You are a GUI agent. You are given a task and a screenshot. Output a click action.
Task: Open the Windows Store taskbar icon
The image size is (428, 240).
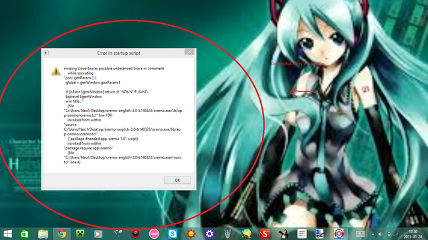25,234
